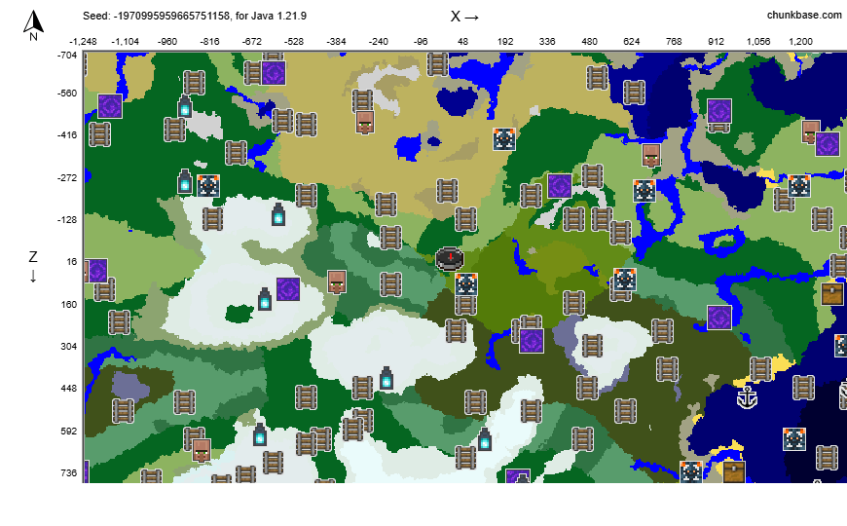Click the buried treasure chest on the right edge
This screenshot has width=847, height=526.
tap(832, 293)
